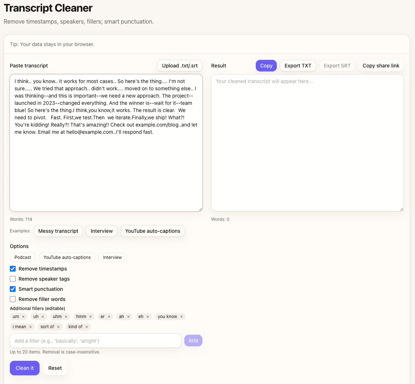Enable the Remove speaker tags checkbox
The image size is (415, 384).
point(13,279)
